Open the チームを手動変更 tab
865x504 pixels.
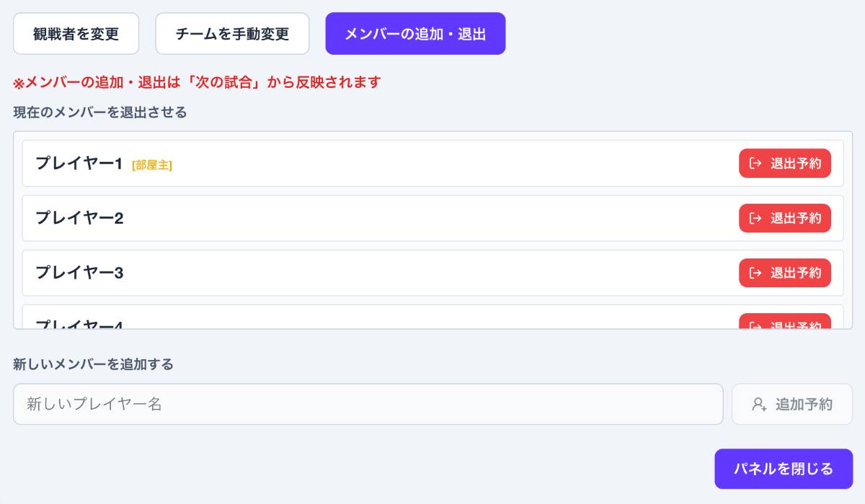point(232,34)
